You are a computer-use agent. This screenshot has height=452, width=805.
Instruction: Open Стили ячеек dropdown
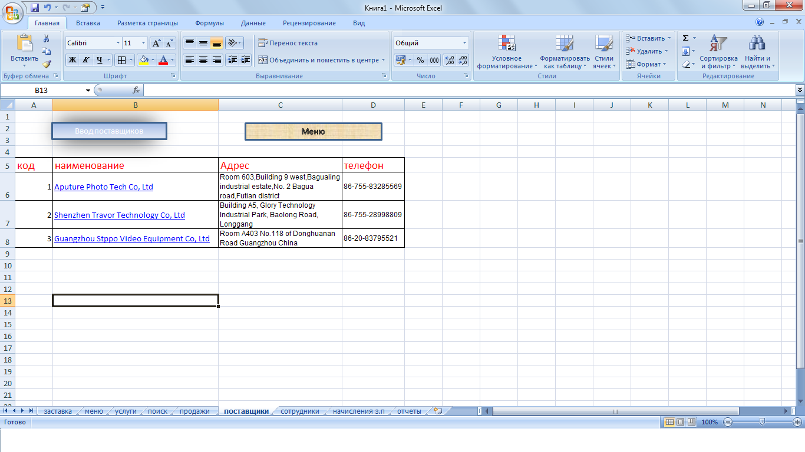point(604,52)
